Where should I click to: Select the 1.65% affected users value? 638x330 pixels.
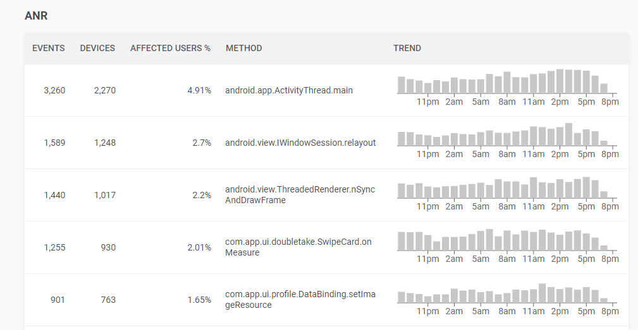[199, 300]
